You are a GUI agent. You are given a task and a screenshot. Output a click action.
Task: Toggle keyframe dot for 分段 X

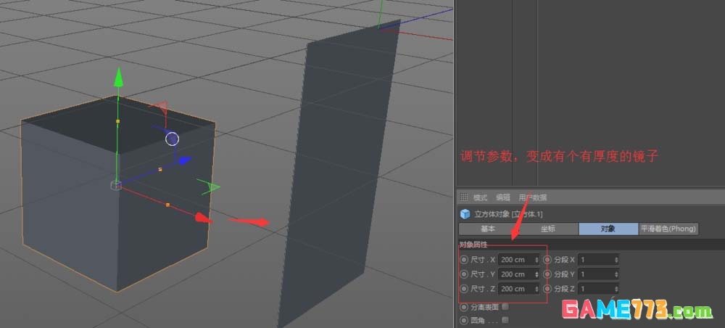[548, 260]
